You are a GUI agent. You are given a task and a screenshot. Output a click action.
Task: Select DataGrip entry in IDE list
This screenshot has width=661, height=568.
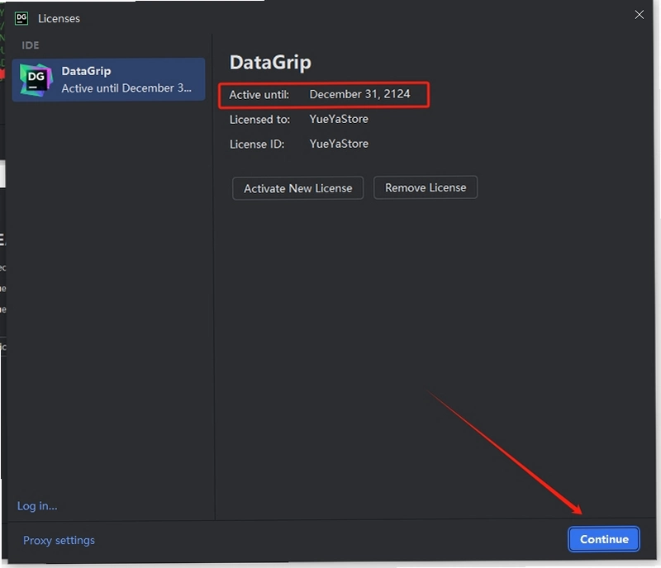(109, 79)
